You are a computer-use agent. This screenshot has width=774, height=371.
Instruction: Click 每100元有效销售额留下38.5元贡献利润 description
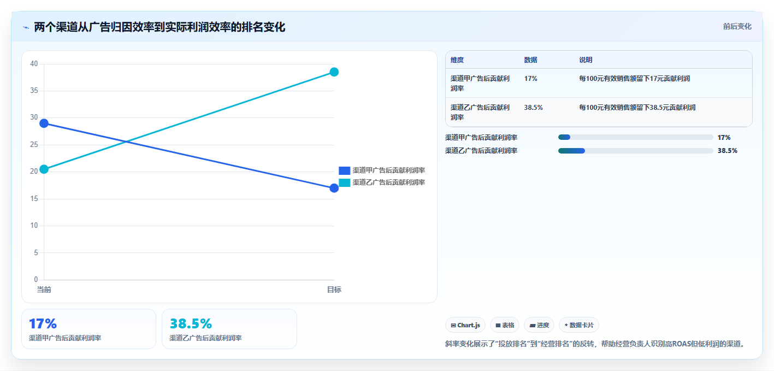[637, 108]
